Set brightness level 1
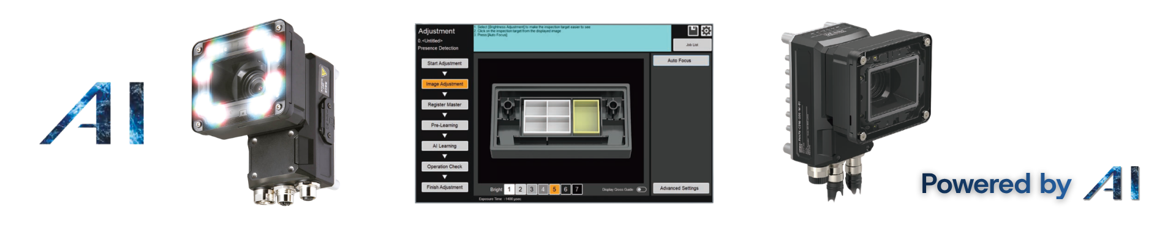 coord(509,189)
